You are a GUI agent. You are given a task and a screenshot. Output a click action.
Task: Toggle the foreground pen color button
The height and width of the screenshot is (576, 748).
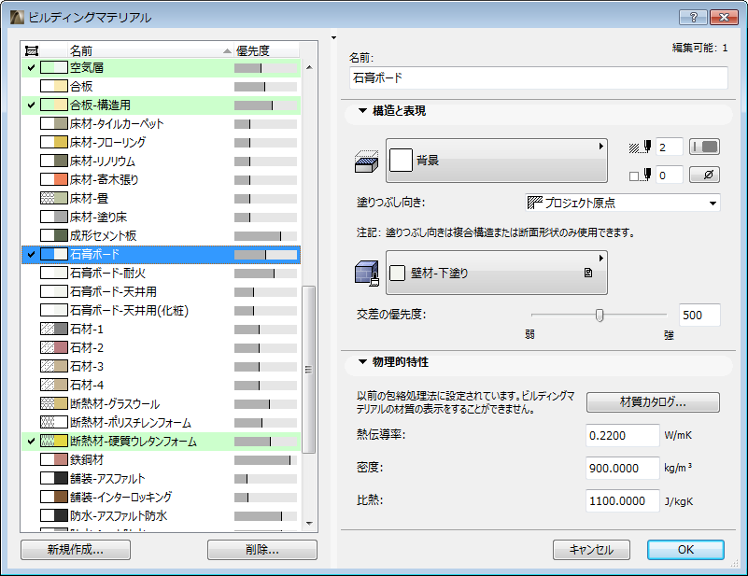point(705,147)
